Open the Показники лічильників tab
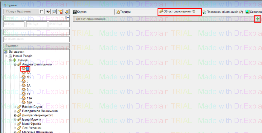The height and width of the screenshot is (133, 262). pos(222,12)
